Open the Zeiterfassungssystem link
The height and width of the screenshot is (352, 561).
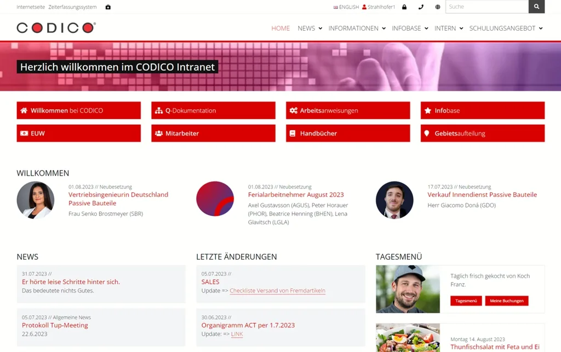72,7
